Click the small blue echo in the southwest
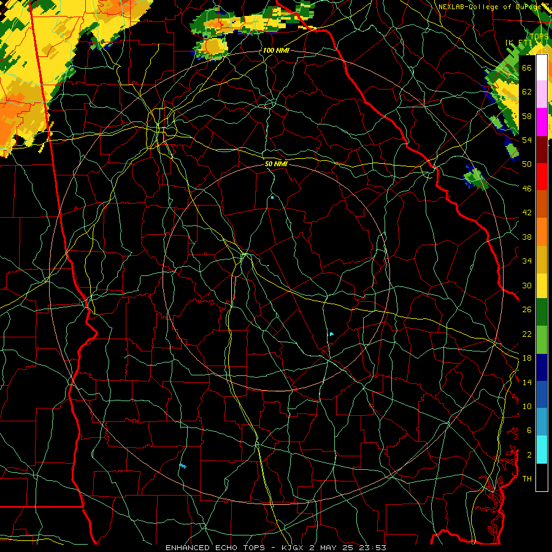Screen dimensions: 552x552 183,466
